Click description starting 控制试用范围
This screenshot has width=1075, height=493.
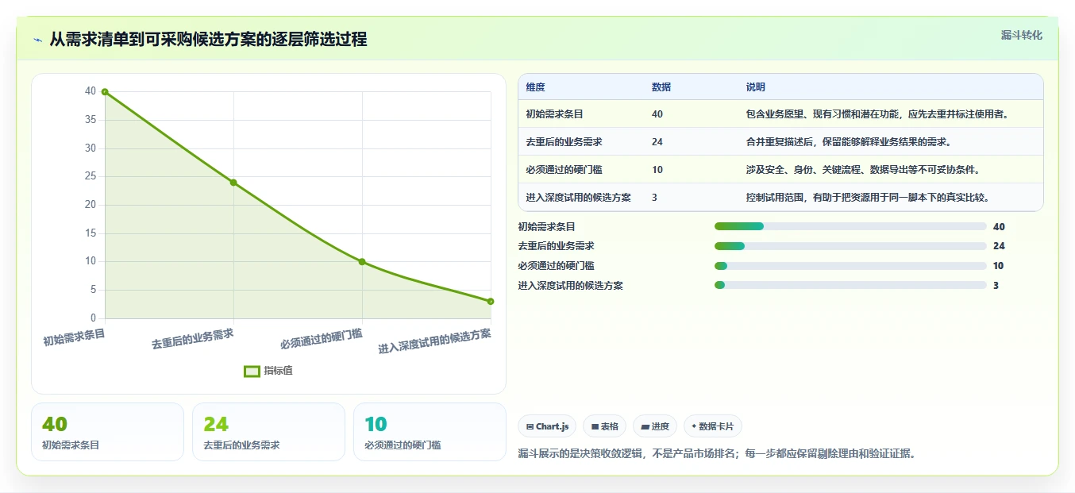[x=868, y=198]
